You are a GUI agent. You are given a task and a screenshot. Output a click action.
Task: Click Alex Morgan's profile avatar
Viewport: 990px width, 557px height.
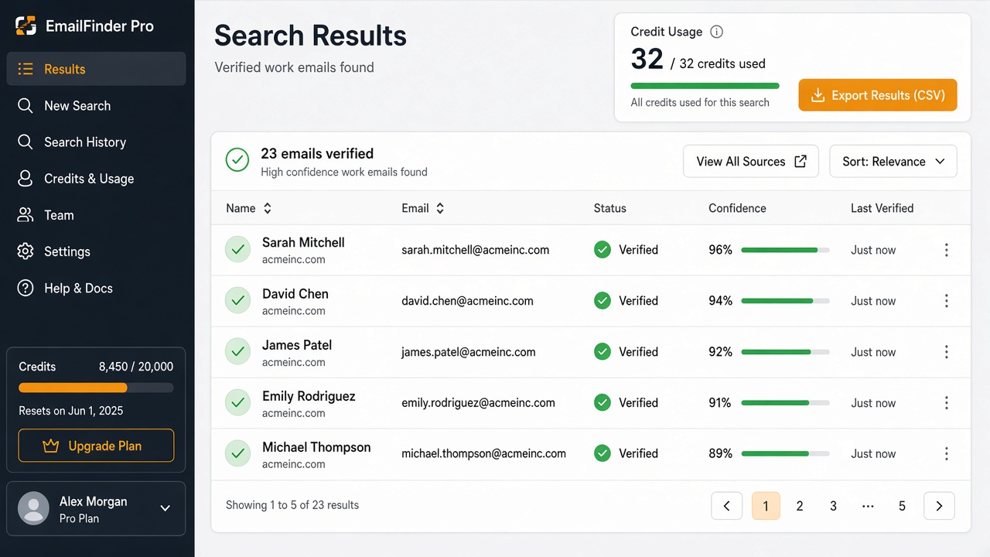[33, 509]
